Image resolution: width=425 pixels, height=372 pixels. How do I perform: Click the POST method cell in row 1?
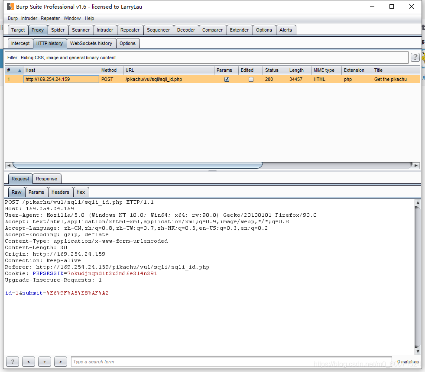[x=111, y=79]
